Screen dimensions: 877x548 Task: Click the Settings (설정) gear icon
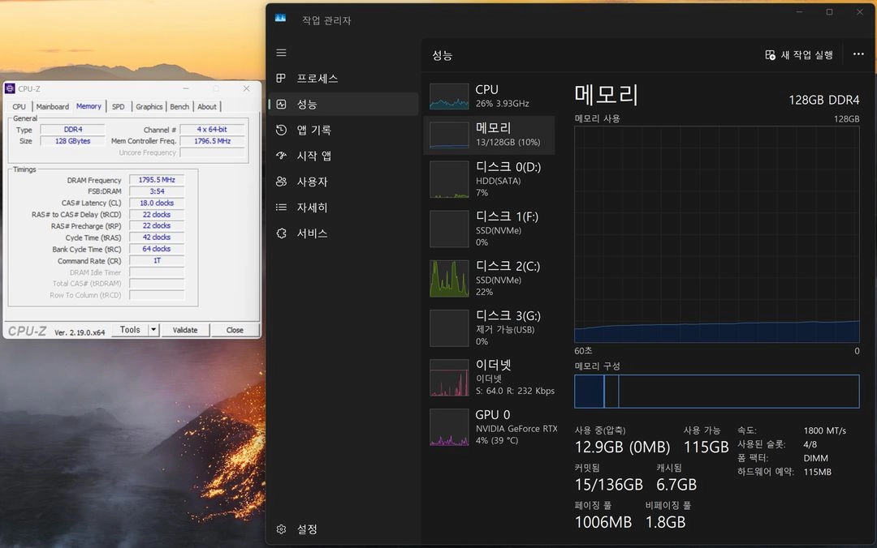tap(281, 529)
